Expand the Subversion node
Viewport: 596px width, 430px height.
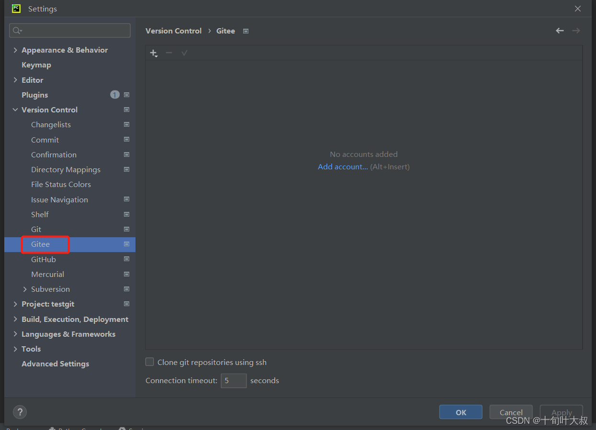tap(25, 289)
